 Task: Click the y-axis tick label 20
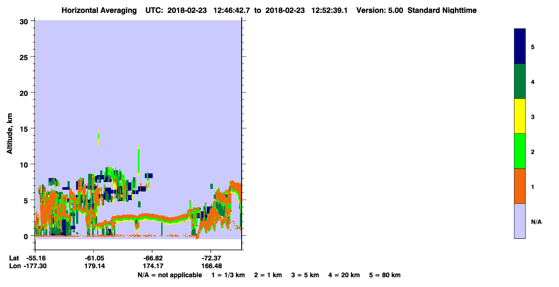(25, 93)
